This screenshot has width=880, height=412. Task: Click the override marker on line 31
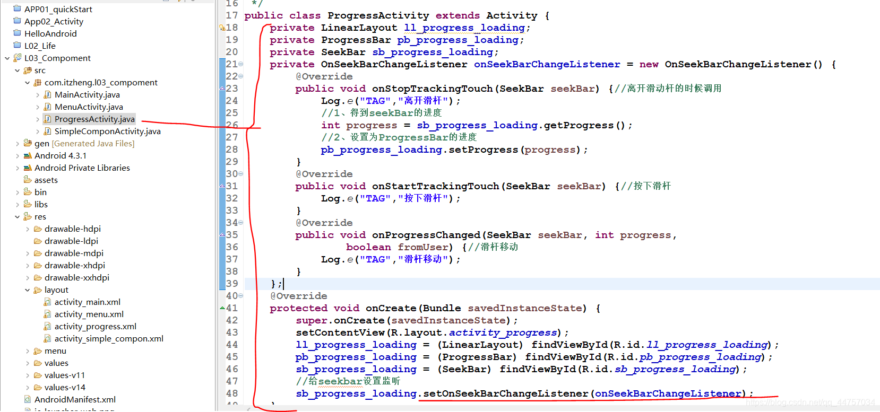pyautogui.click(x=222, y=186)
